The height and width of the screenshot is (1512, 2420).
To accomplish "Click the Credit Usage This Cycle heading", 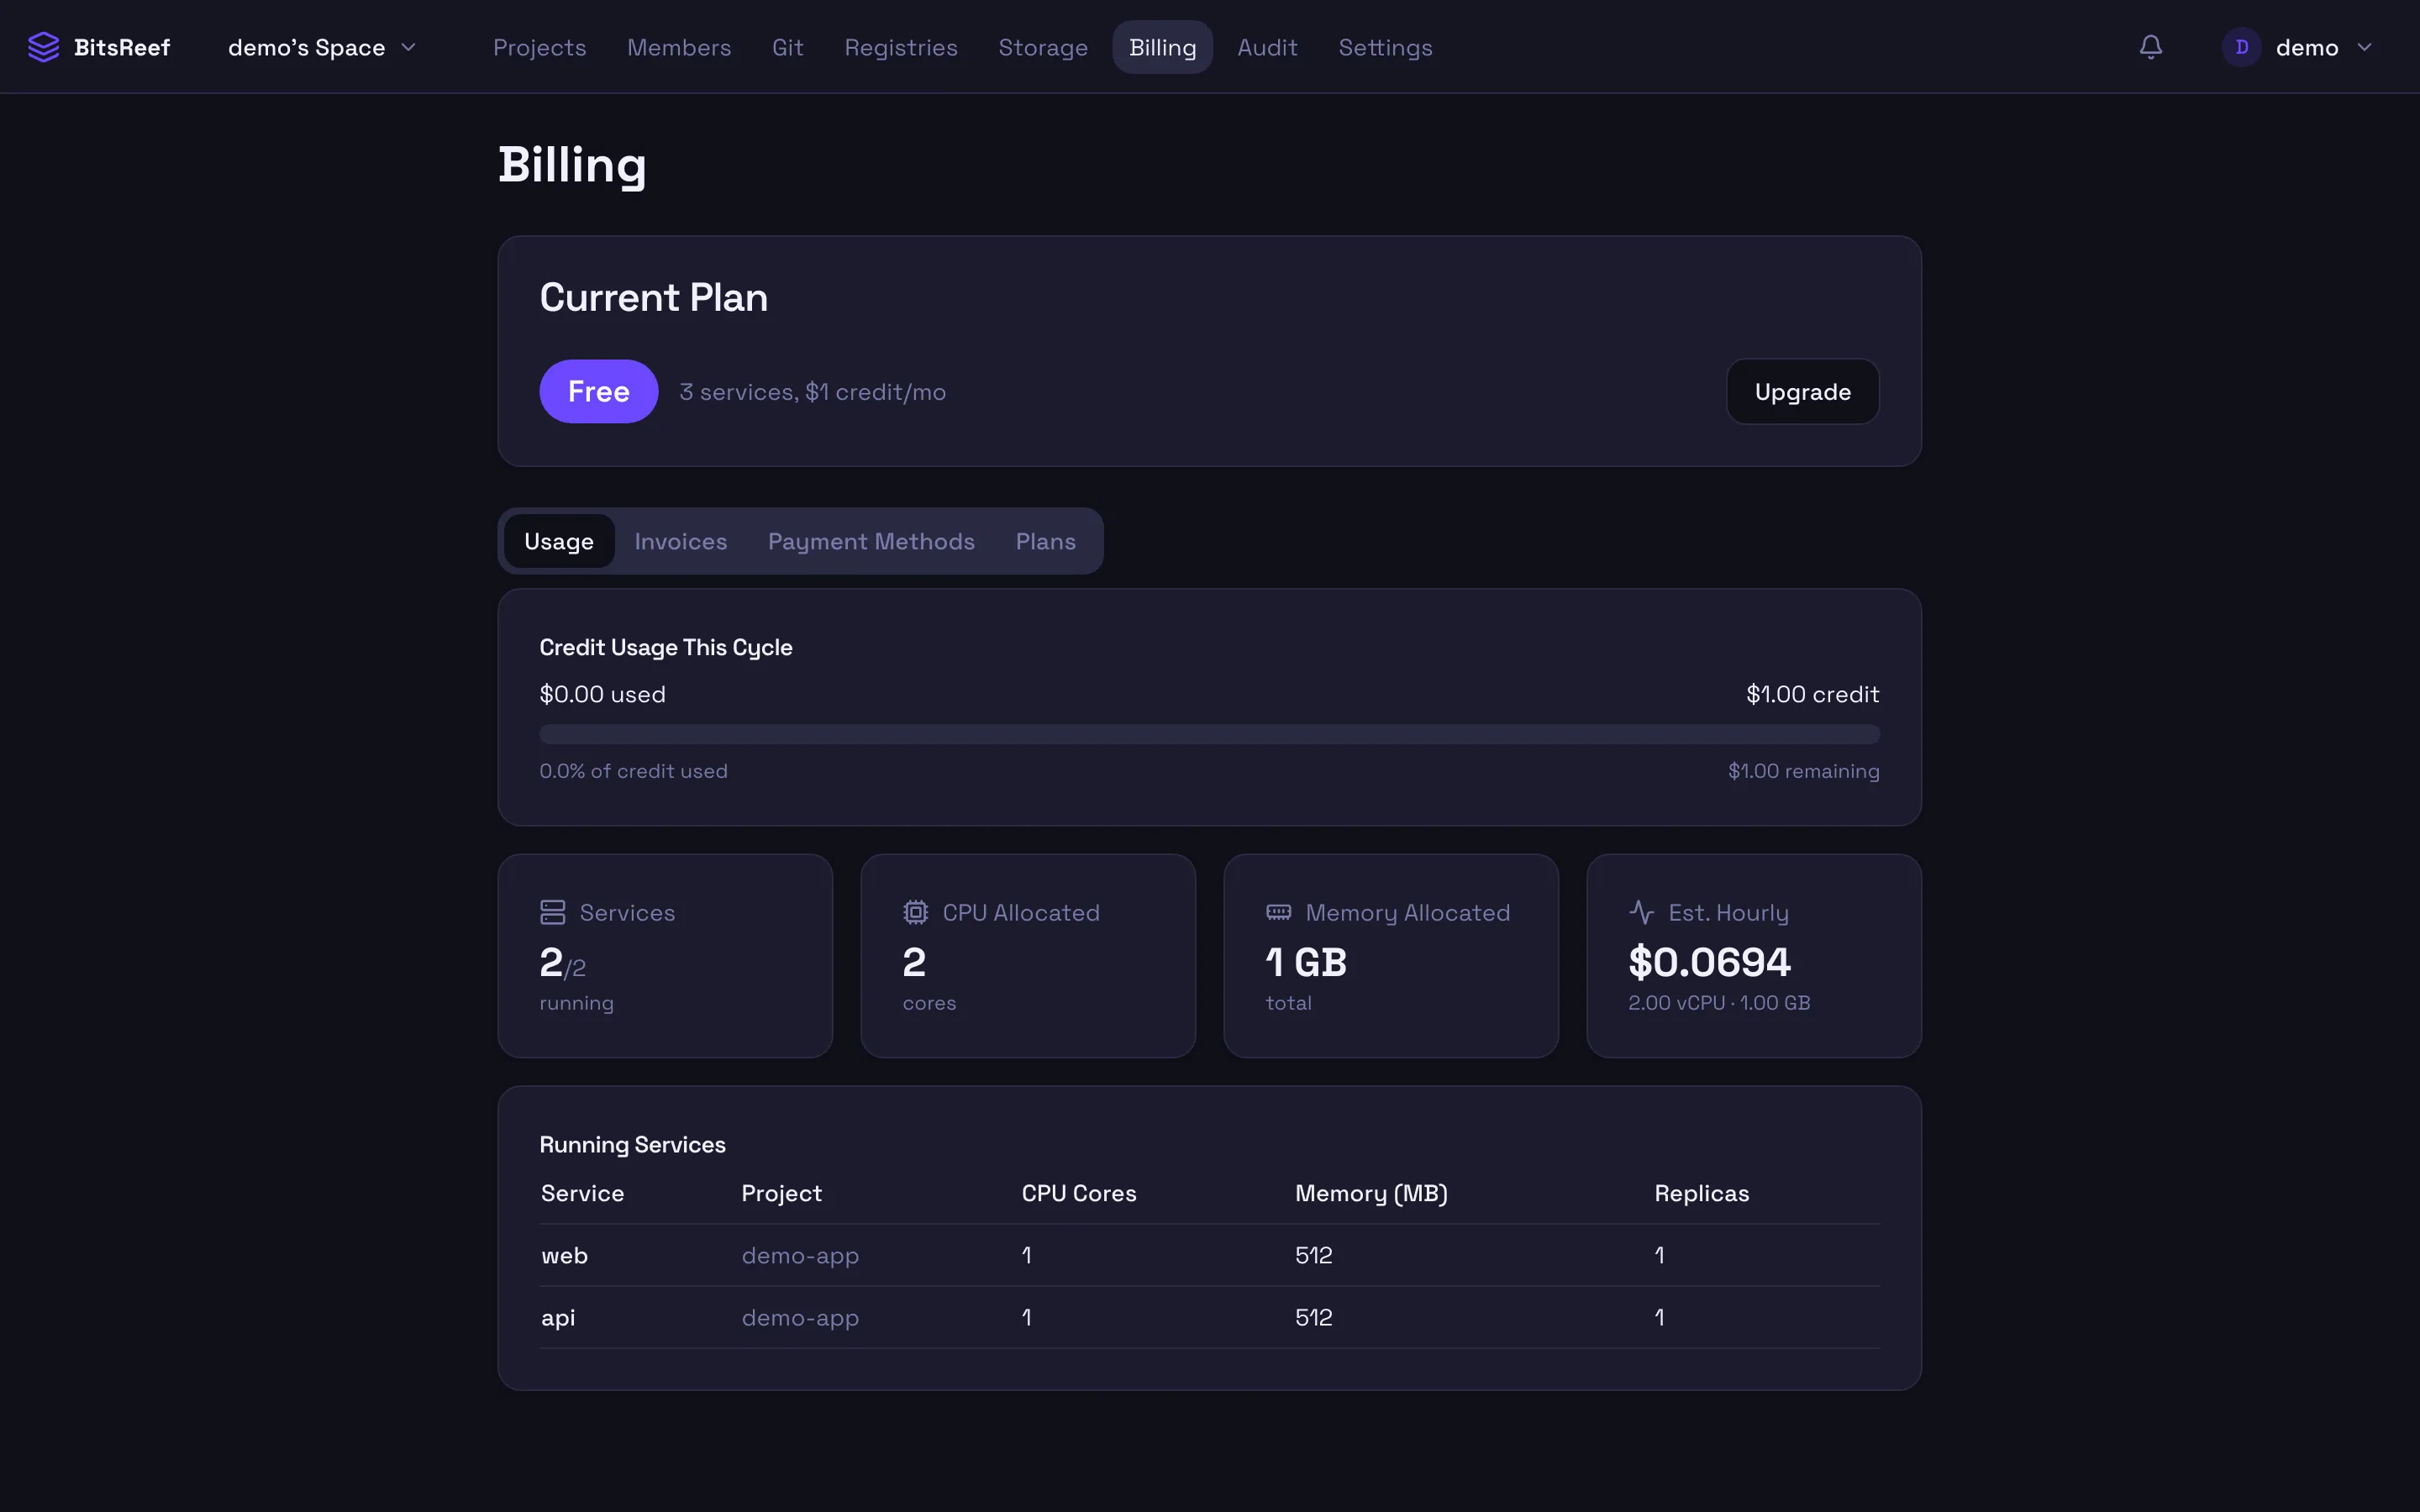I will [665, 647].
